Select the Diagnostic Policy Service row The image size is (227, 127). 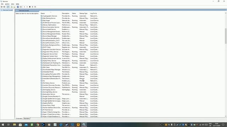70,52
